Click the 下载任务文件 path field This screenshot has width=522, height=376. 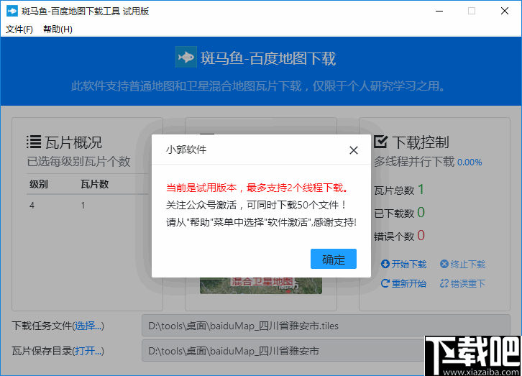tap(326, 326)
